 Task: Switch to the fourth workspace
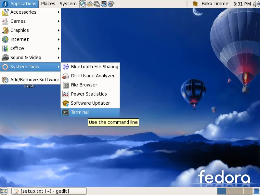[x=248, y=191]
